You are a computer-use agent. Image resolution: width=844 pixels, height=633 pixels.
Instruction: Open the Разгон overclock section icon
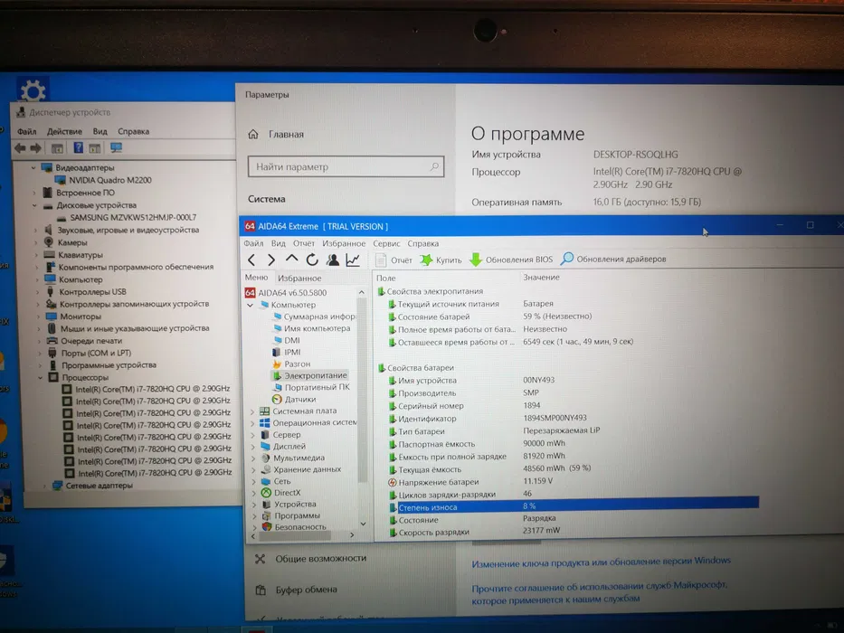click(278, 364)
